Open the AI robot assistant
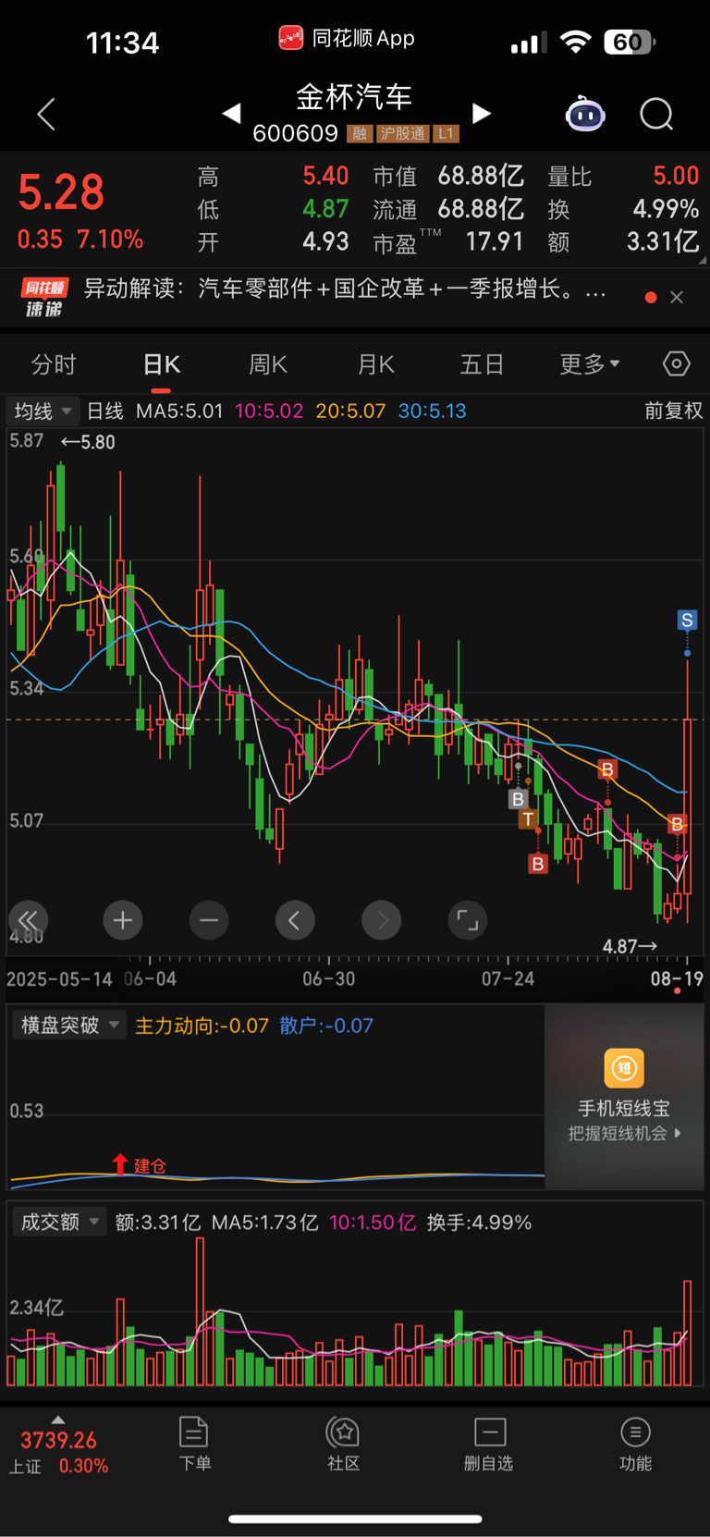 [585, 115]
